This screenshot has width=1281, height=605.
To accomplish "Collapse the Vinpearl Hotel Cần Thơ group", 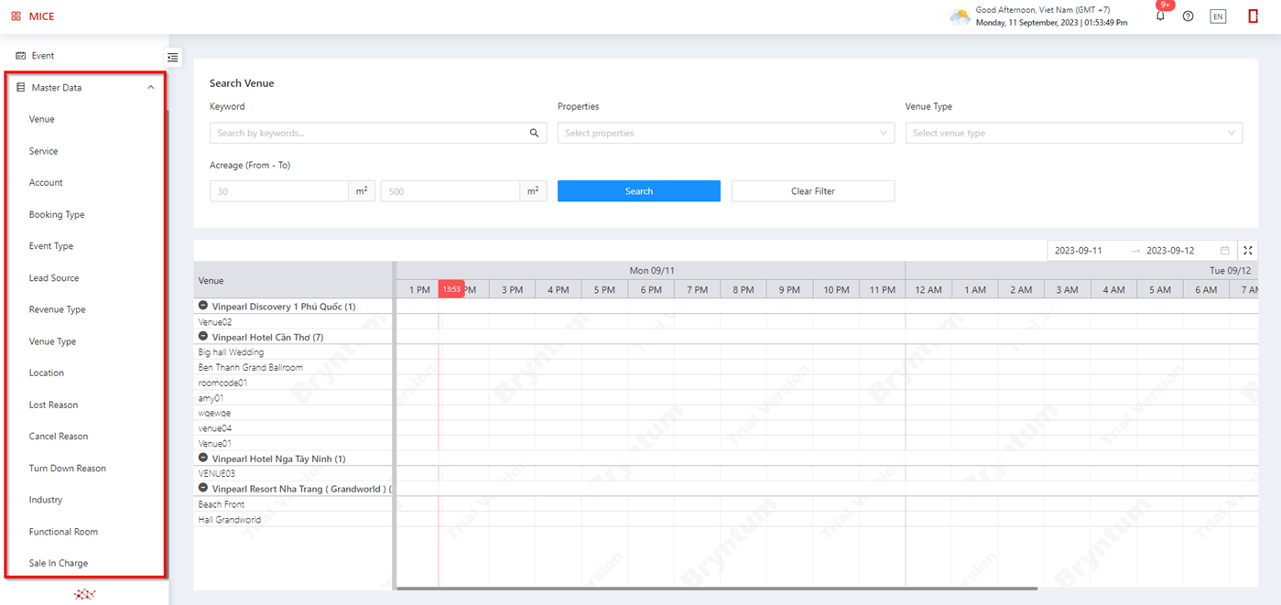I will click(203, 337).
